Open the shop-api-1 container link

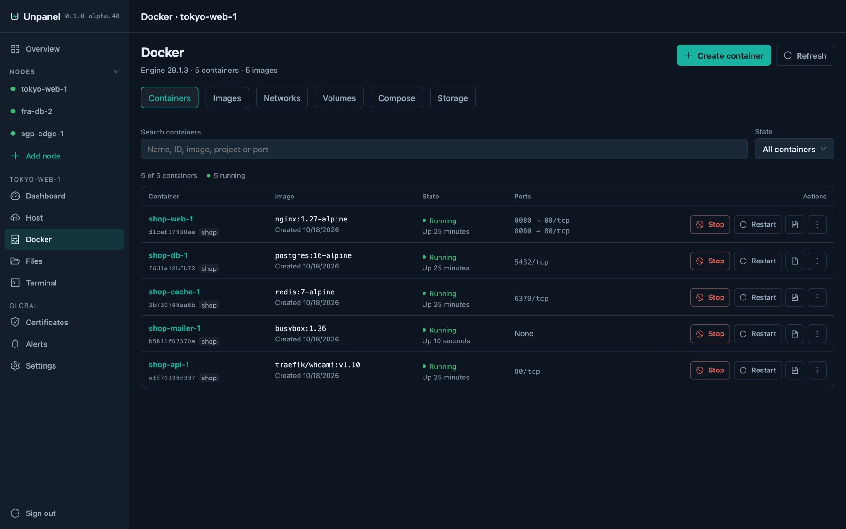pos(169,364)
